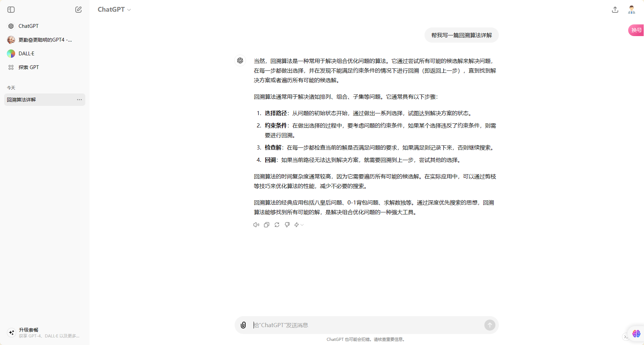644x345 pixels.
Task: Start a new chat with pencil icon
Action: pos(78,10)
